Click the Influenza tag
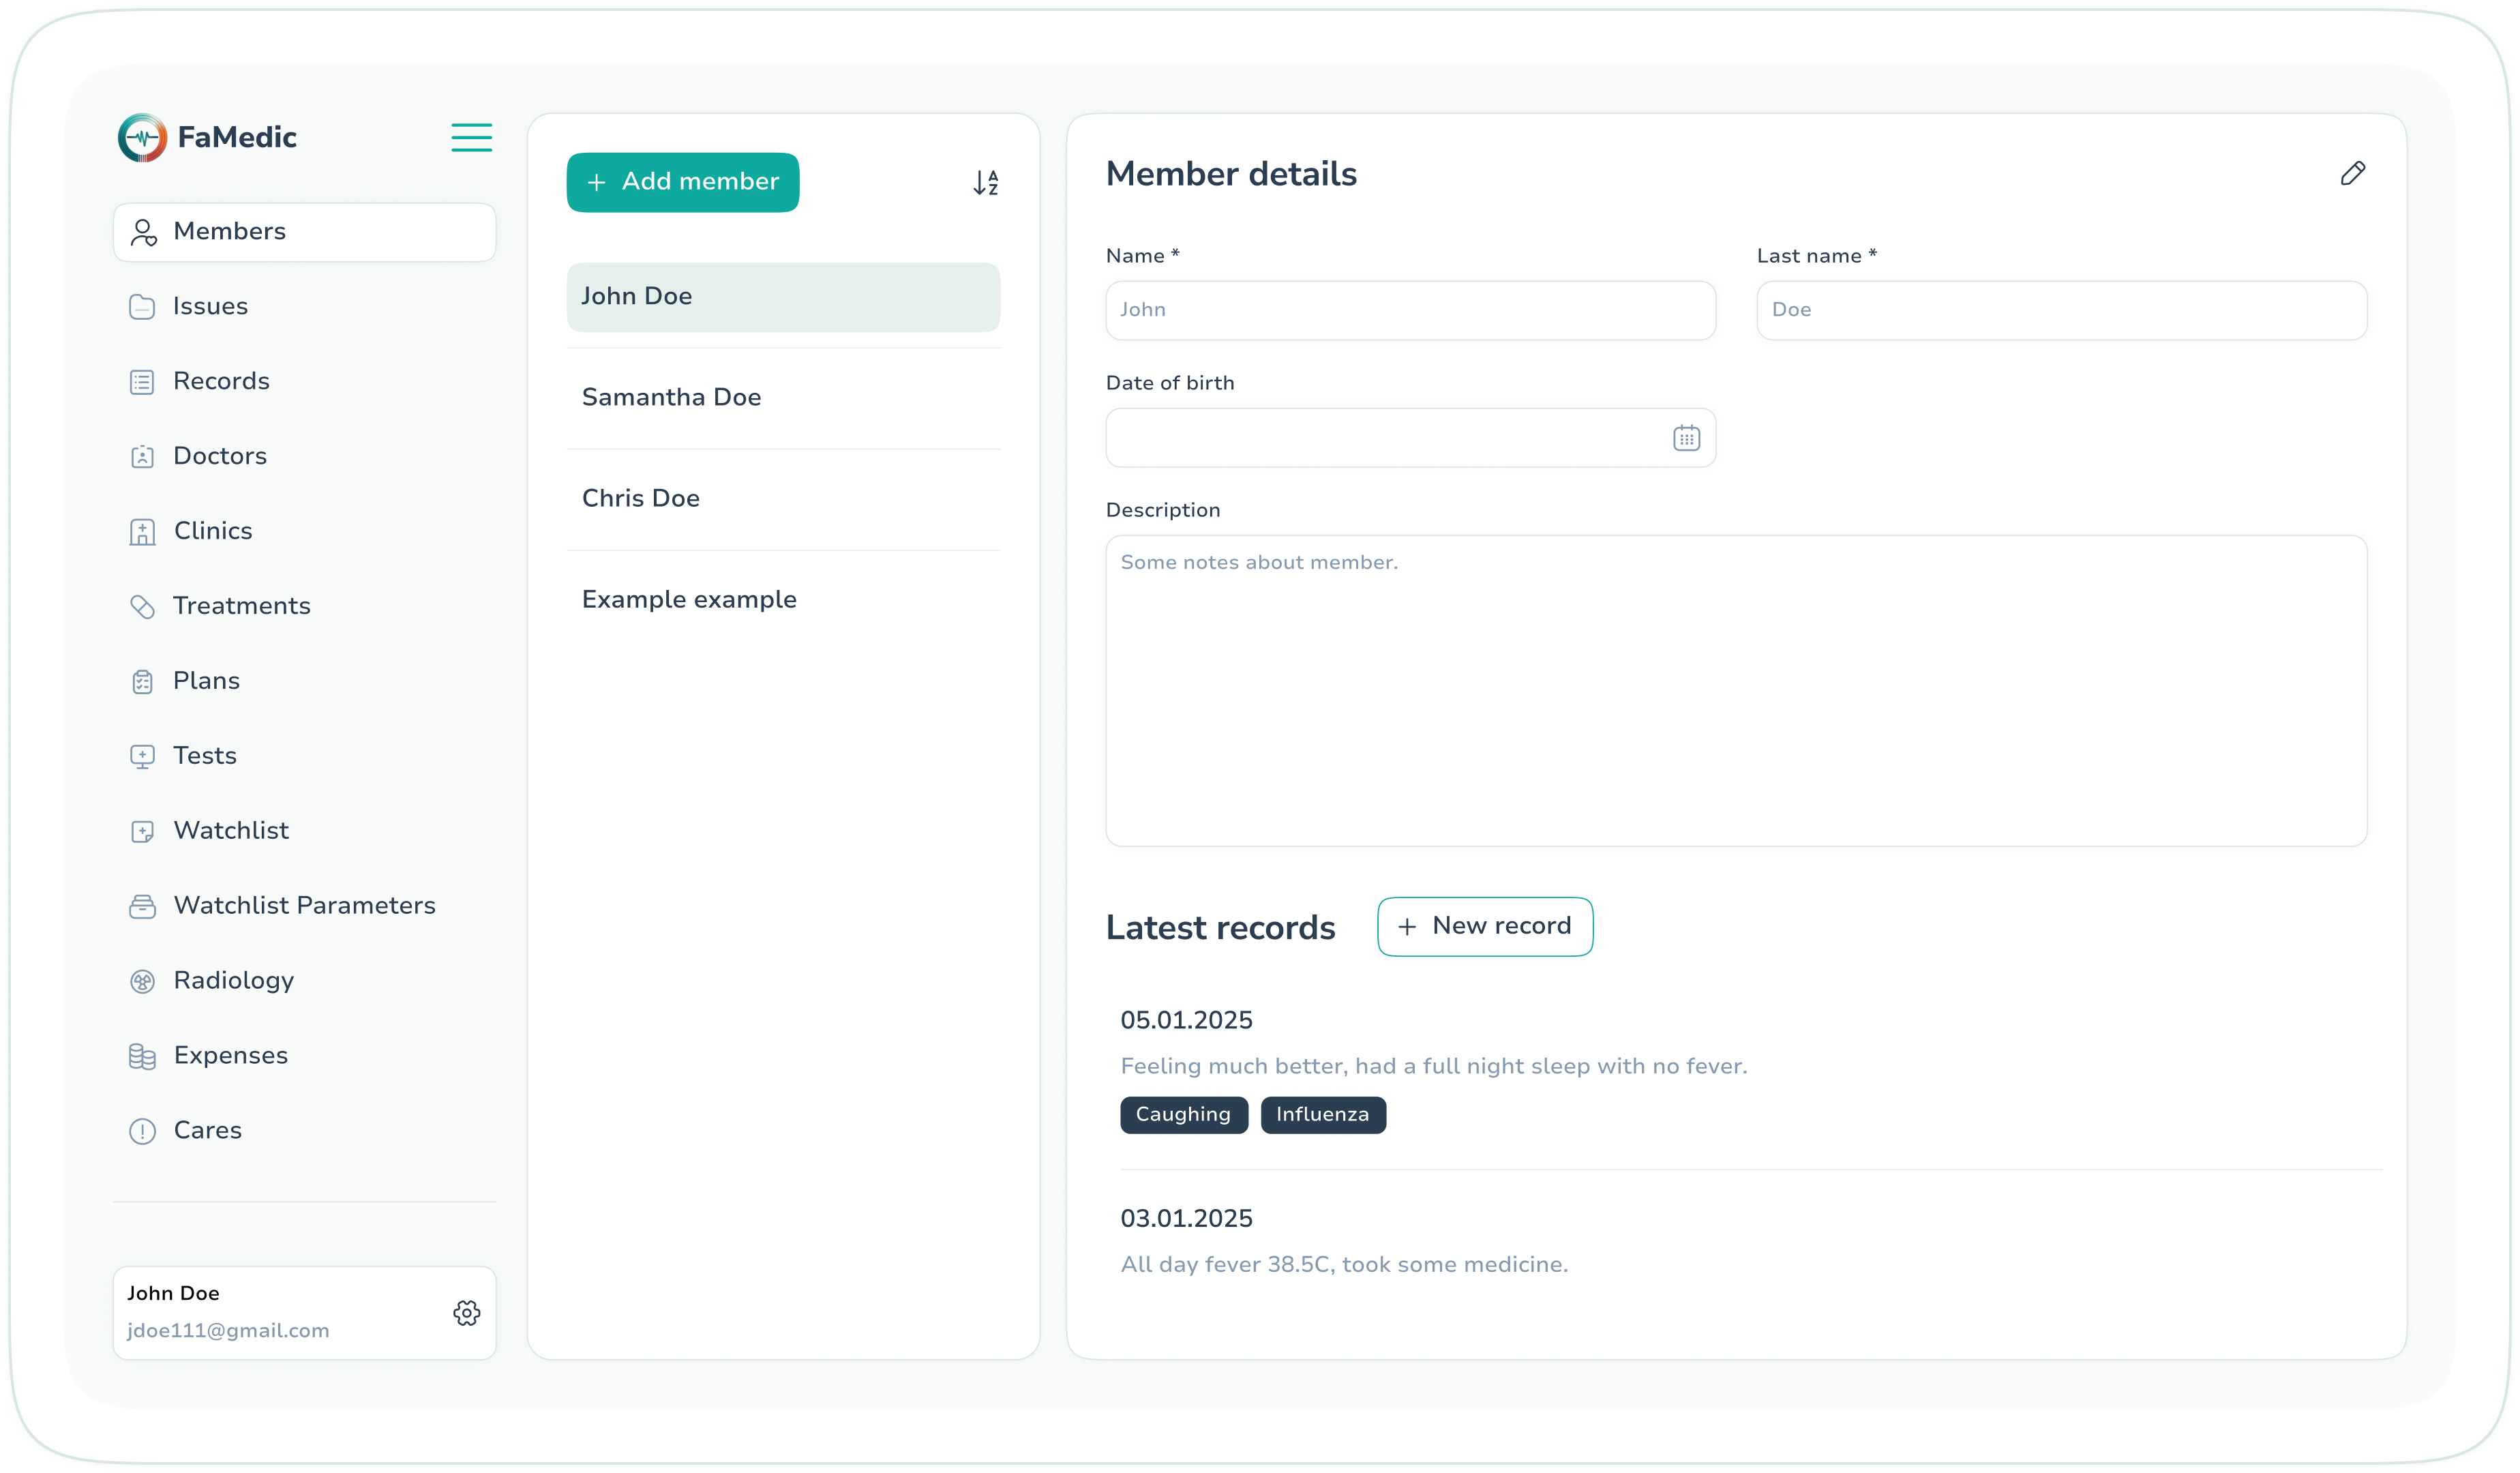Image resolution: width=2520 pixels, height=1473 pixels. click(x=1323, y=1115)
